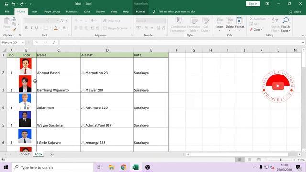The image size is (306, 172).
Task: Switch to the Page Layout tab
Action: pos(52,11)
